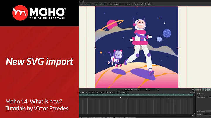211x118 pixels.
Task: Click the Moho logo
Action: 39,13
